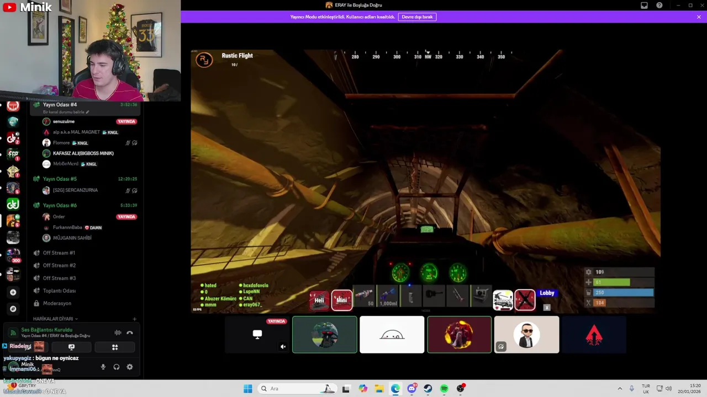Join Off Stream #2 voice channel
This screenshot has width=707, height=397.
click(x=59, y=266)
